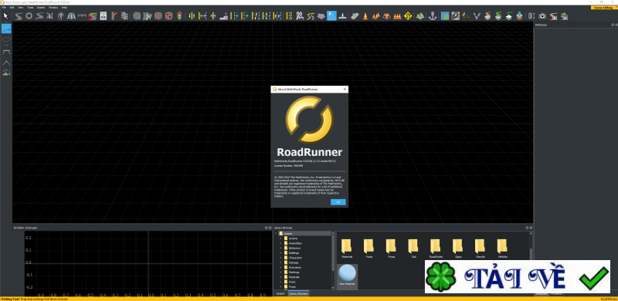The image size is (618, 301).
Task: Choose the bridge span tool
Action: [x=82, y=15]
